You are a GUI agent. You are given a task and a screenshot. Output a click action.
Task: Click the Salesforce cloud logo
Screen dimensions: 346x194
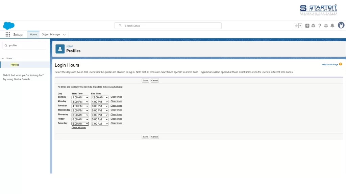coord(9,26)
